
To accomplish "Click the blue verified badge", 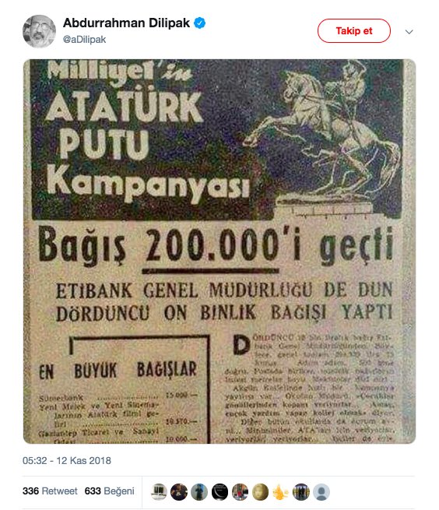I will pos(199,23).
